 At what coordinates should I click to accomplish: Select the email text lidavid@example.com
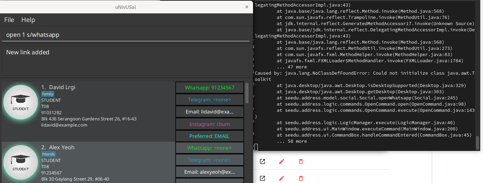point(64,125)
